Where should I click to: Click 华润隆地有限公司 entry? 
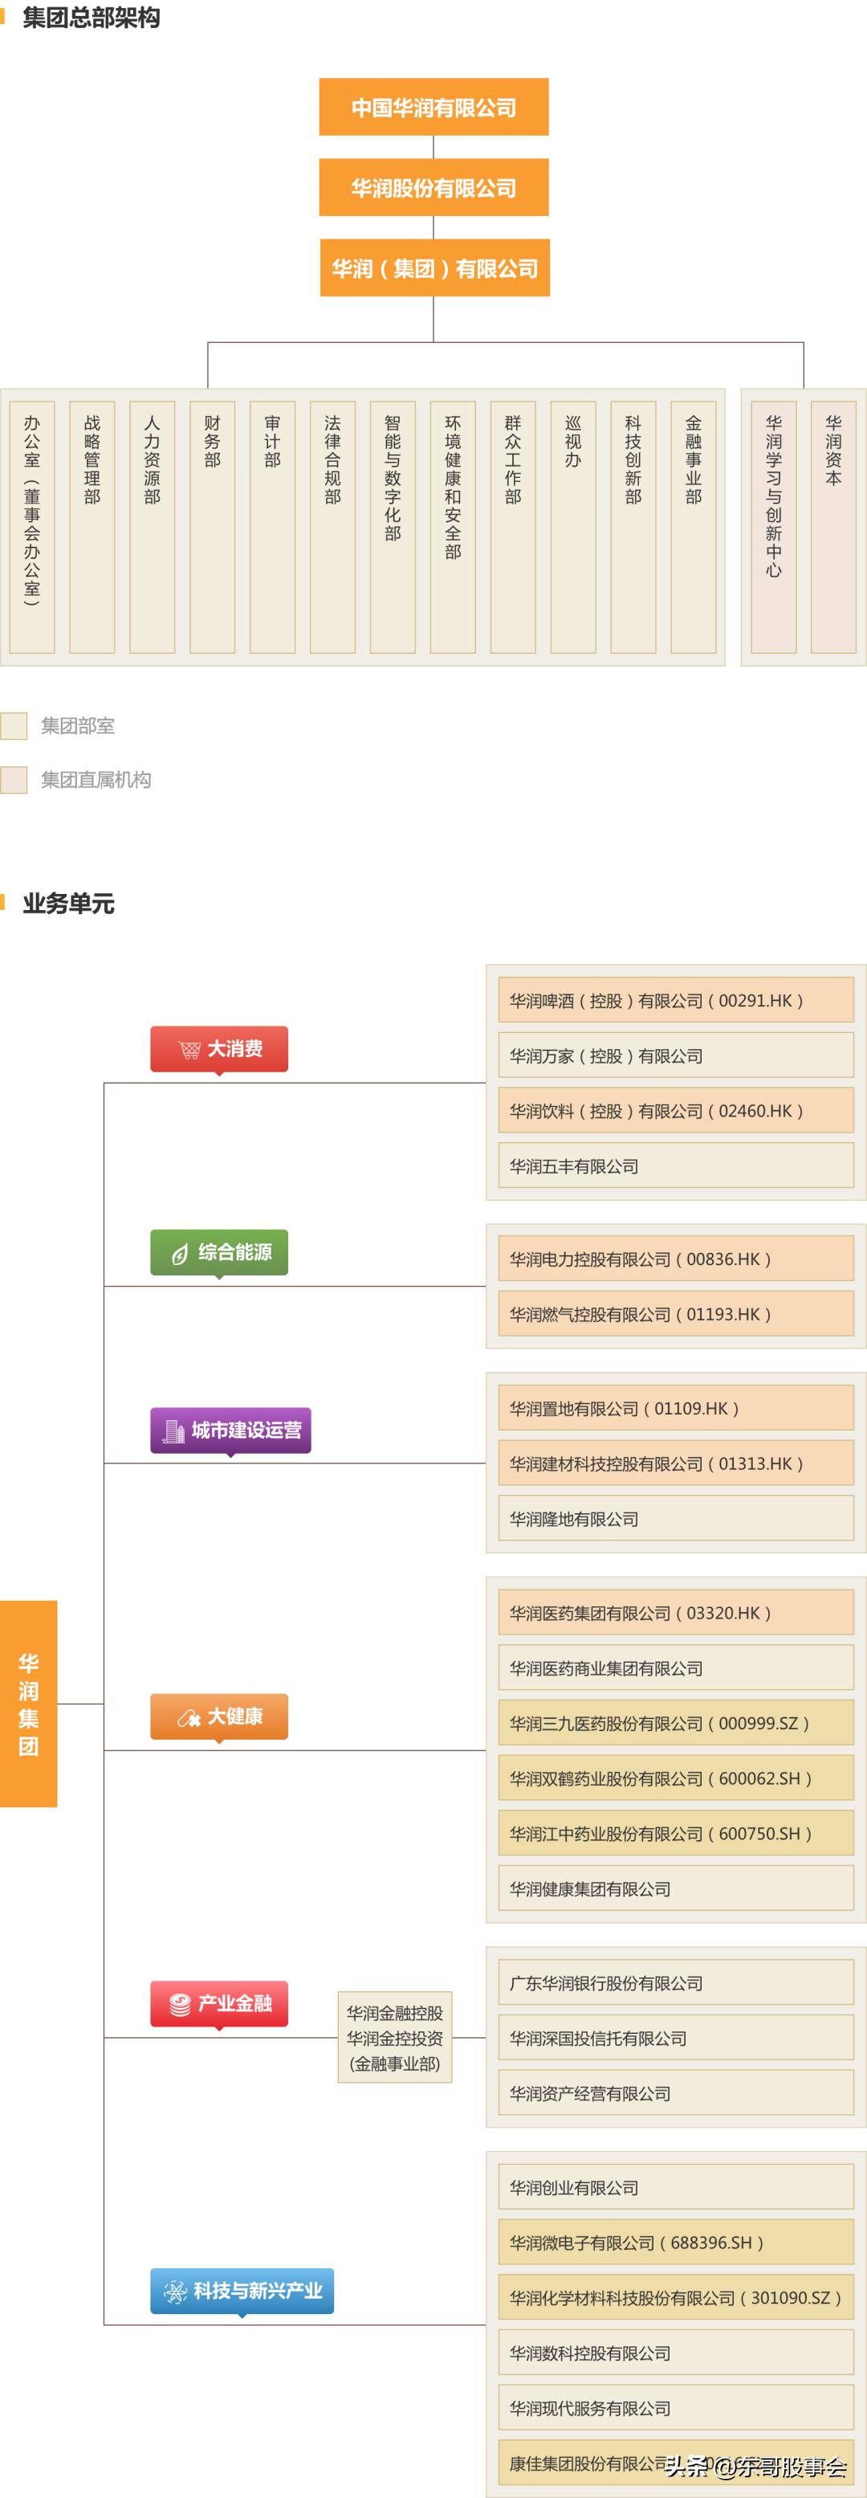point(675,1519)
